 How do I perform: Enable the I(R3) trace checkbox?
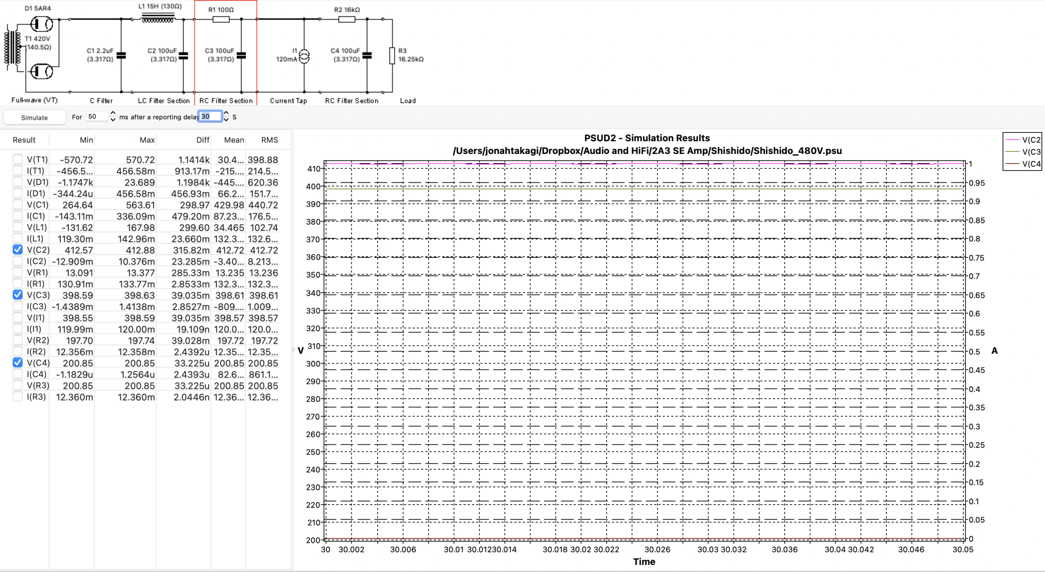tap(18, 396)
